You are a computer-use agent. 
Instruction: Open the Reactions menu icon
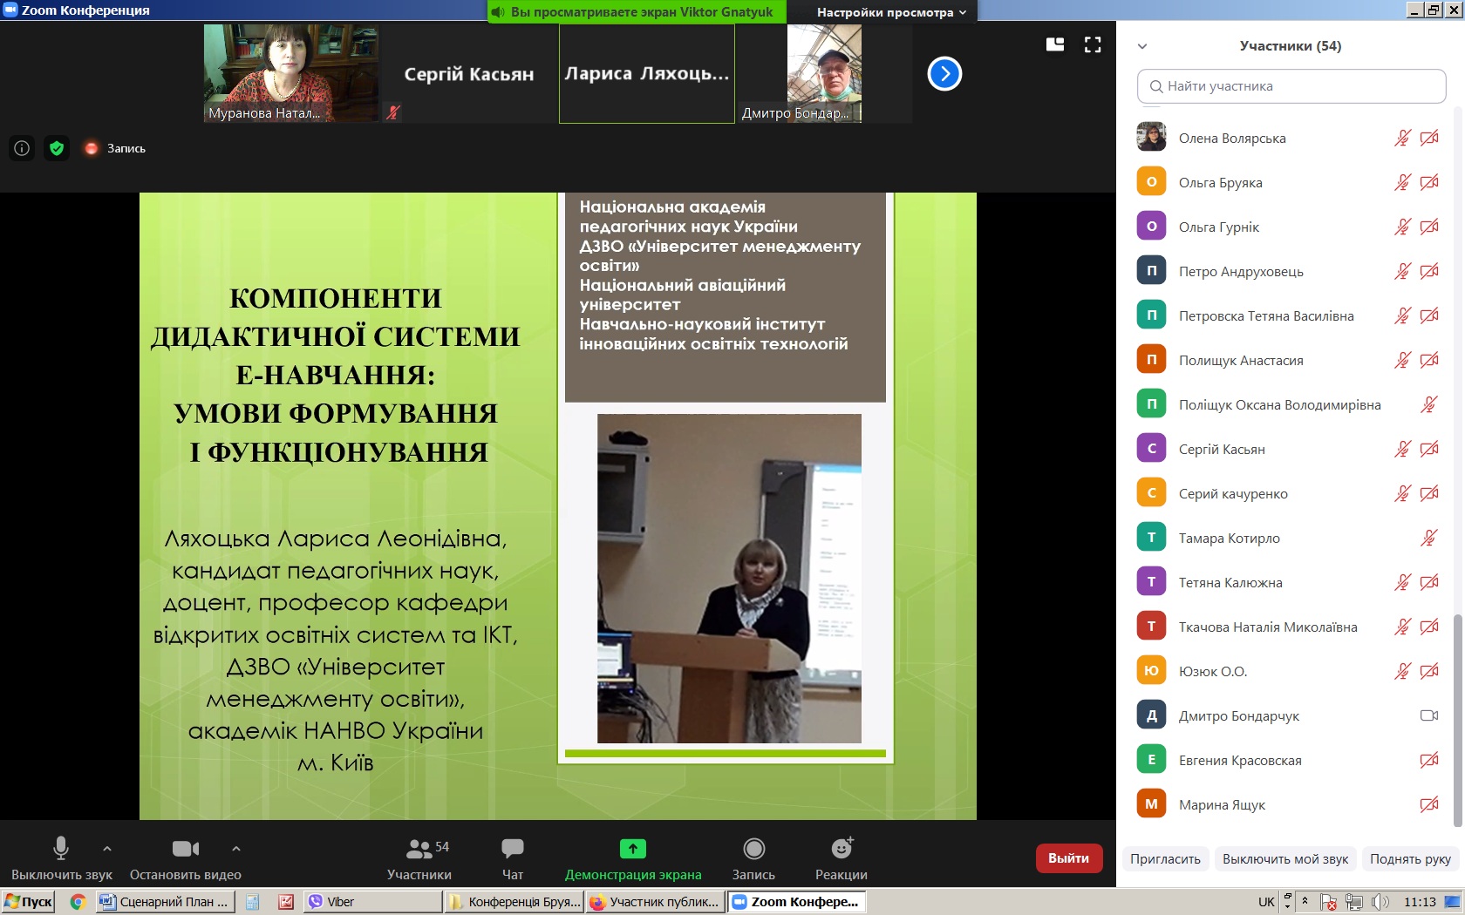tap(842, 848)
